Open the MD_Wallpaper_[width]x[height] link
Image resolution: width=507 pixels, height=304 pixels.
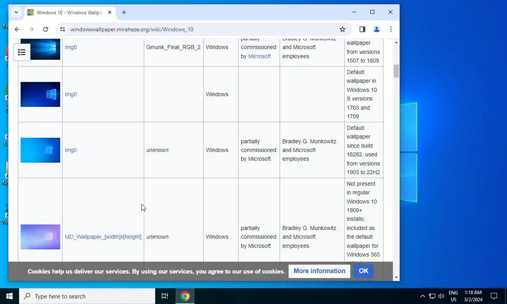[x=103, y=237]
